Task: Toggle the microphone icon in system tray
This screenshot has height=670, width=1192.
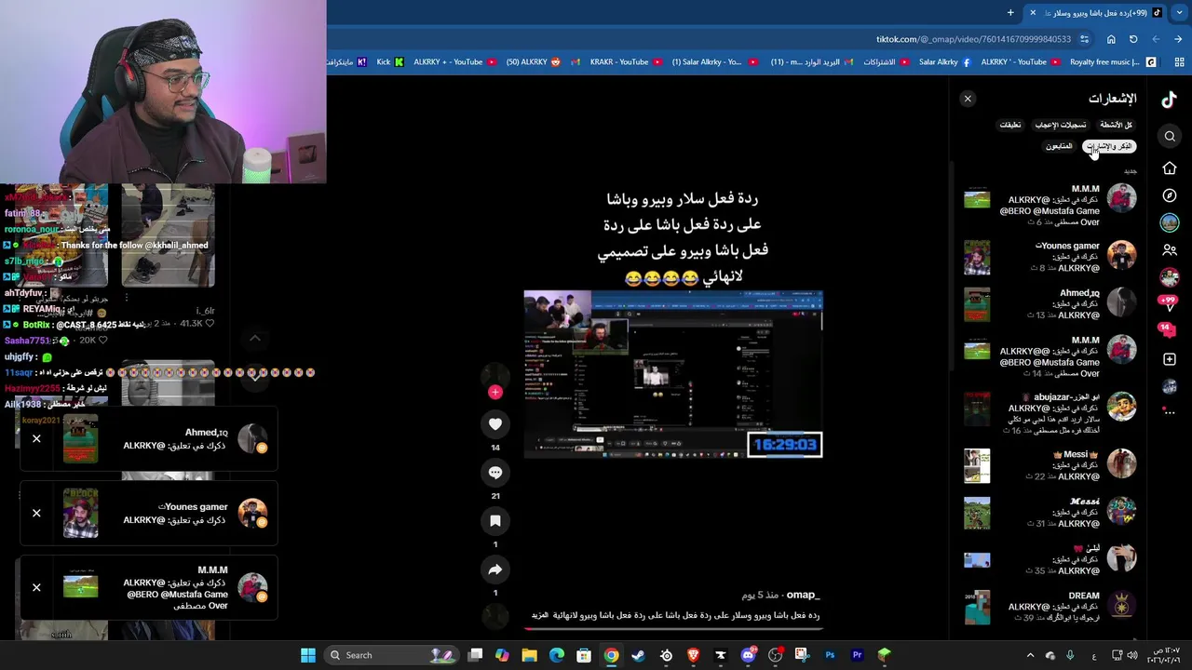Action: pos(1070,655)
